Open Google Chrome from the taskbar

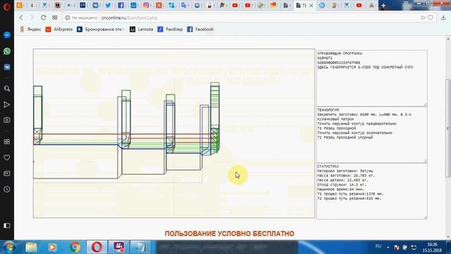pos(75,247)
